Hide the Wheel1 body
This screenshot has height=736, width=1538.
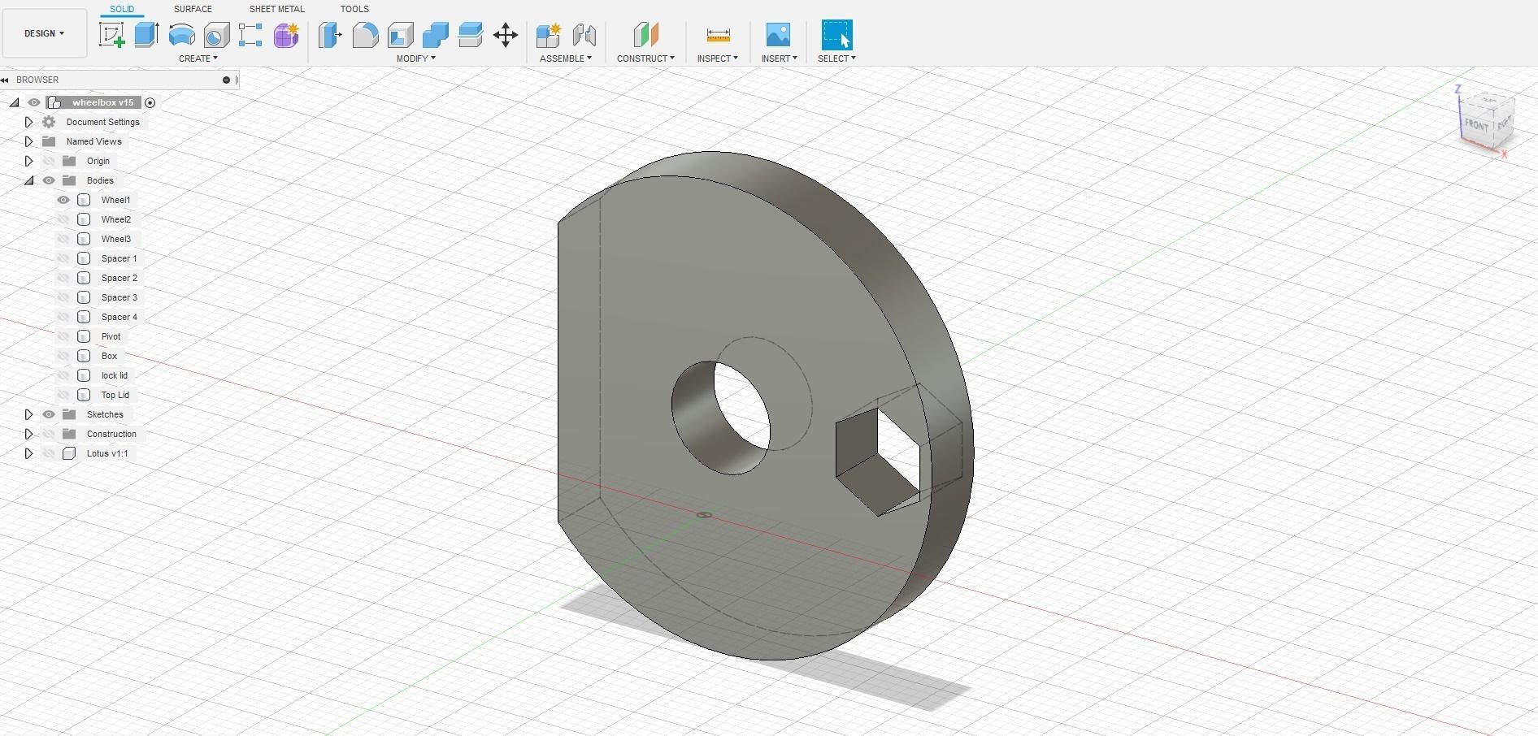pos(63,200)
